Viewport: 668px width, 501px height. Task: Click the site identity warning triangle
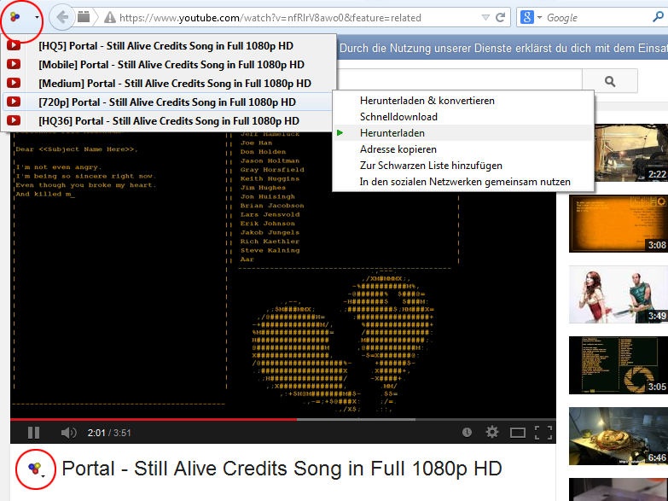[110, 17]
